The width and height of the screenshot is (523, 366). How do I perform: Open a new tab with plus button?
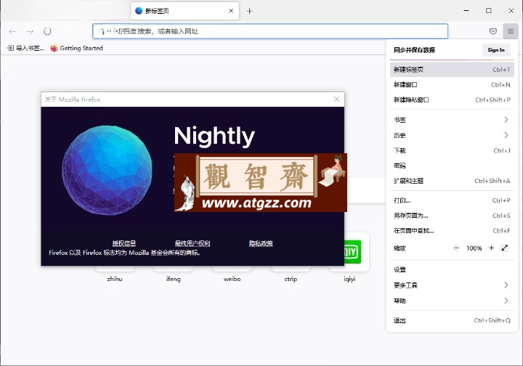tap(249, 11)
